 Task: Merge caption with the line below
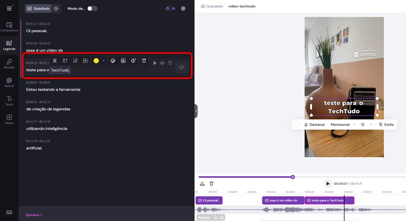click(76, 61)
